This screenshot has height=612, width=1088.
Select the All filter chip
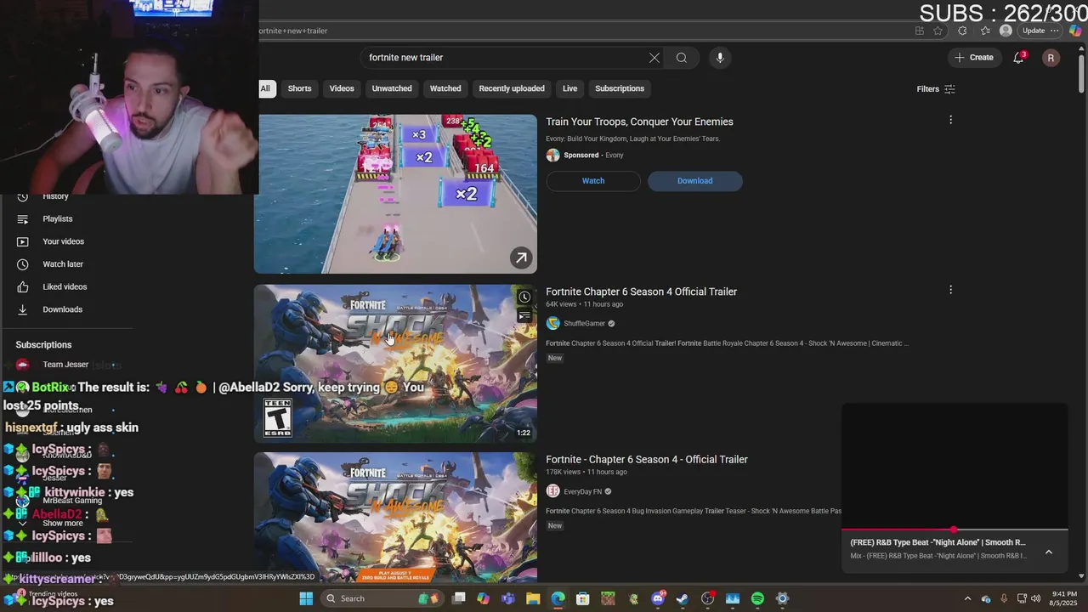265,88
